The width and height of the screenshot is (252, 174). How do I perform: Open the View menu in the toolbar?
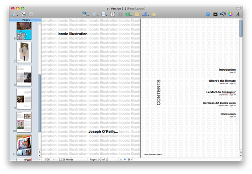click(14, 14)
